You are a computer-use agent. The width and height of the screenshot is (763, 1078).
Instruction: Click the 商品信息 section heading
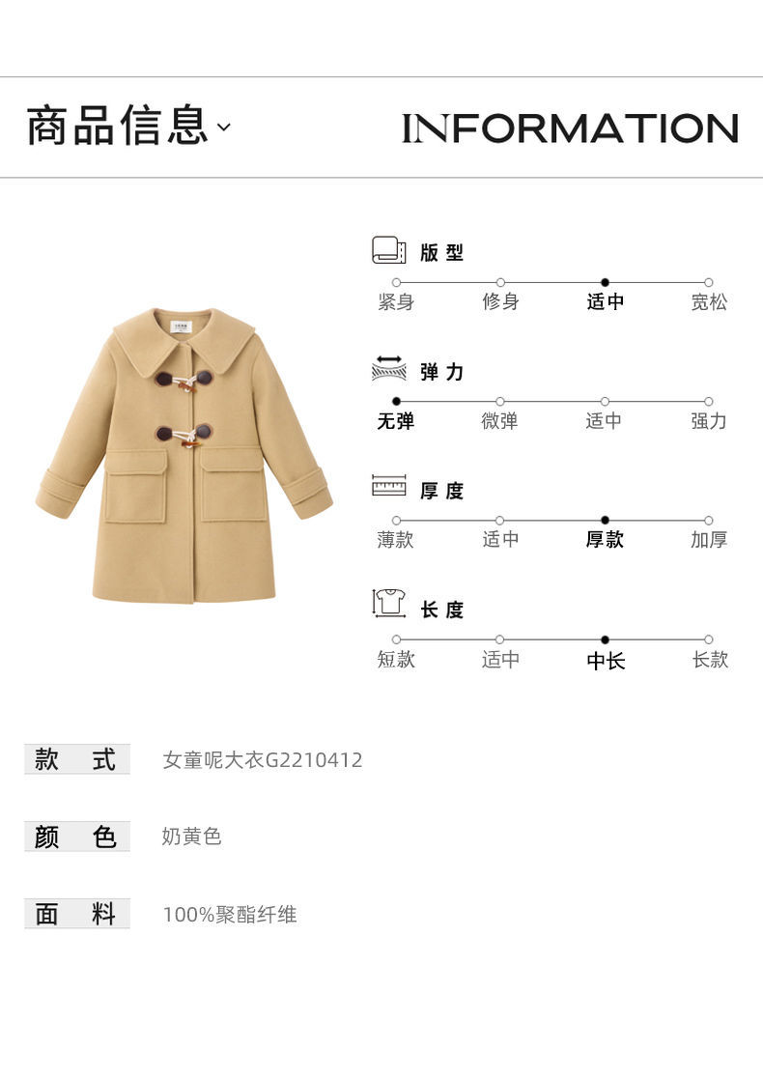(x=117, y=126)
